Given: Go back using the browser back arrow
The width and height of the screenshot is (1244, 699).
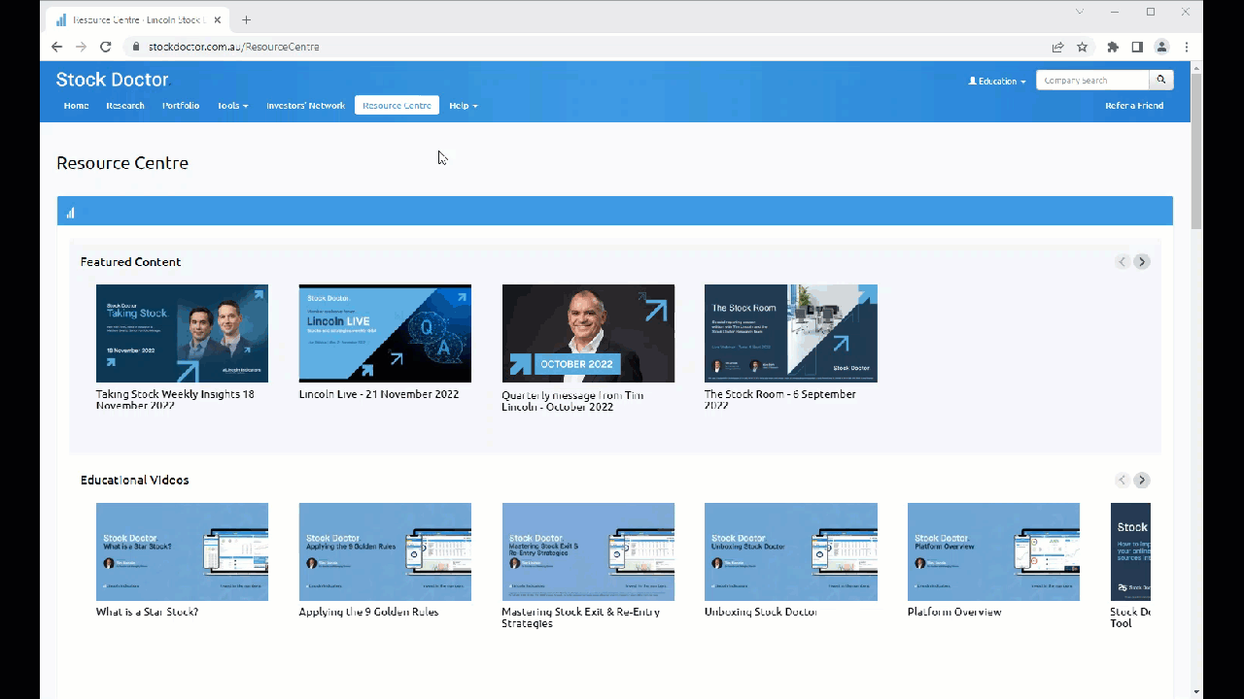Looking at the screenshot, I should (56, 47).
